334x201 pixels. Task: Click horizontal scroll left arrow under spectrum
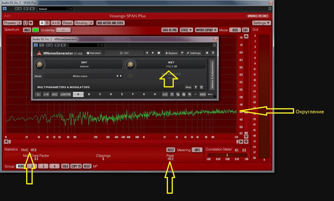[6, 141]
